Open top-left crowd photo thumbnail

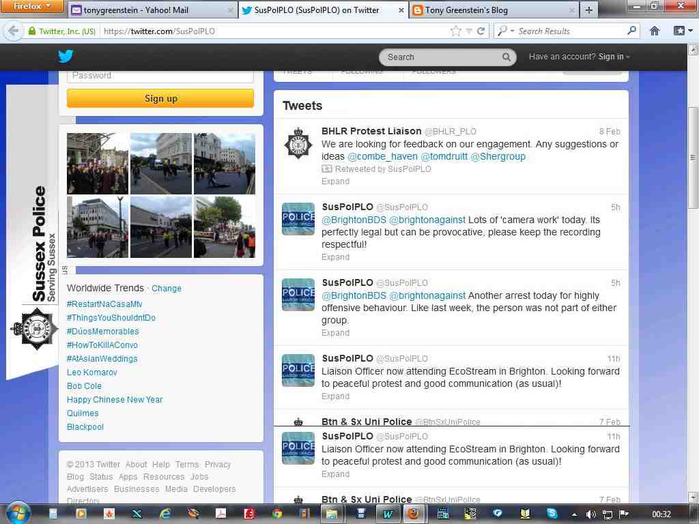pyautogui.click(x=97, y=164)
